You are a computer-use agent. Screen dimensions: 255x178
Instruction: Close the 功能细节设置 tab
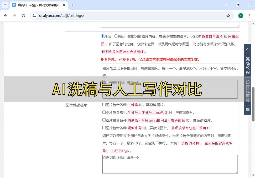64,5
